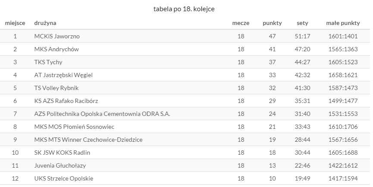Screen dimensions: 373x187
Task: Click the 'sety' column header
Action: point(302,23)
